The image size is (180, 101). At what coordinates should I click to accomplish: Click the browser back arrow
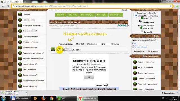pyautogui.click(x=3, y=6)
